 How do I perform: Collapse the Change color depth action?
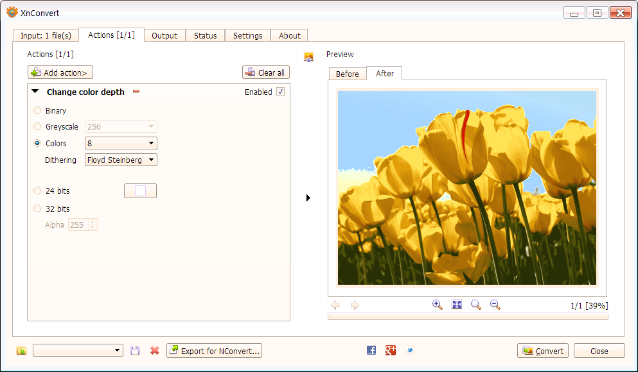coord(35,91)
